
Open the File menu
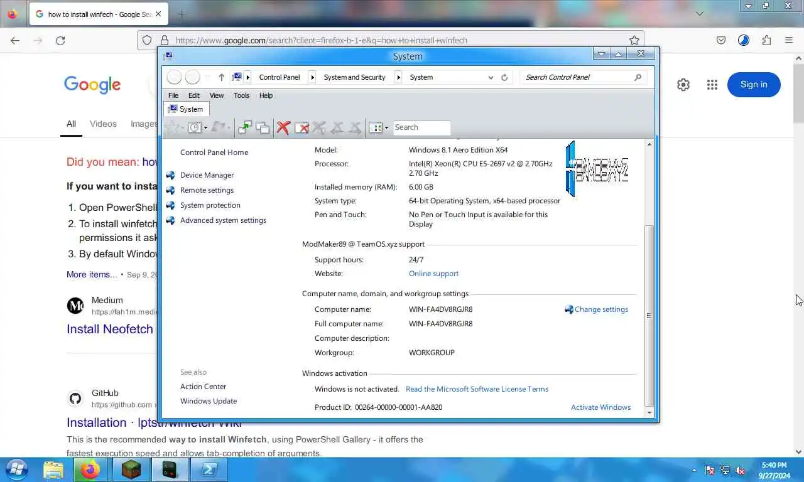[x=173, y=95]
